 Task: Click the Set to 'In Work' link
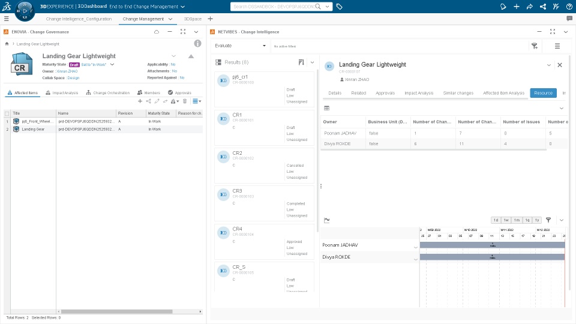pos(94,65)
